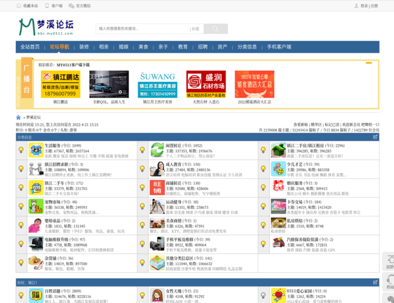Open the 闲置转让 forum icon

157,150
